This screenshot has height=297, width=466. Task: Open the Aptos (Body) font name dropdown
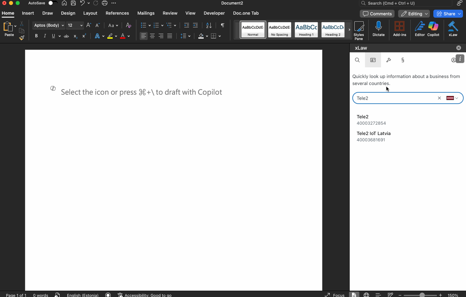(x=63, y=25)
